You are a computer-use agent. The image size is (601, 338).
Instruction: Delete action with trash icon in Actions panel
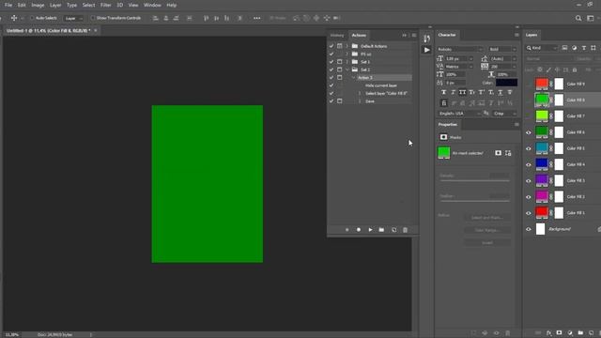[x=405, y=230]
